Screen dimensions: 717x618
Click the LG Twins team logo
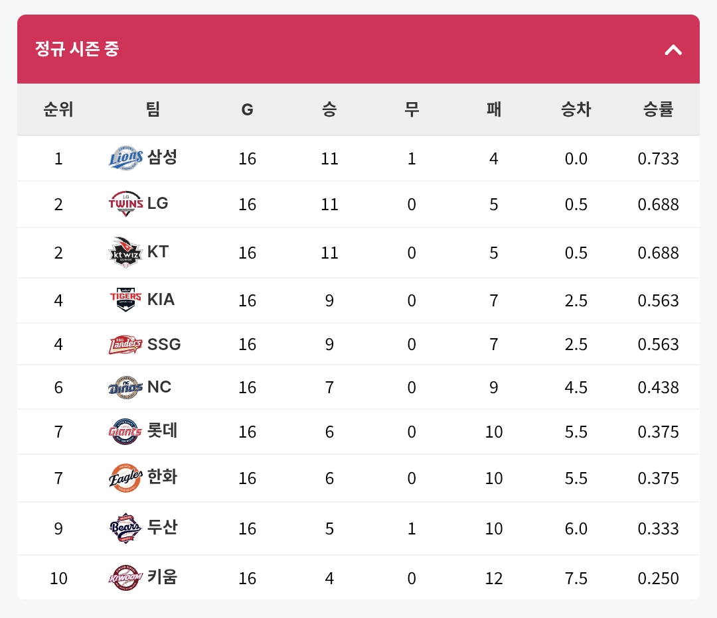pyautogui.click(x=125, y=204)
